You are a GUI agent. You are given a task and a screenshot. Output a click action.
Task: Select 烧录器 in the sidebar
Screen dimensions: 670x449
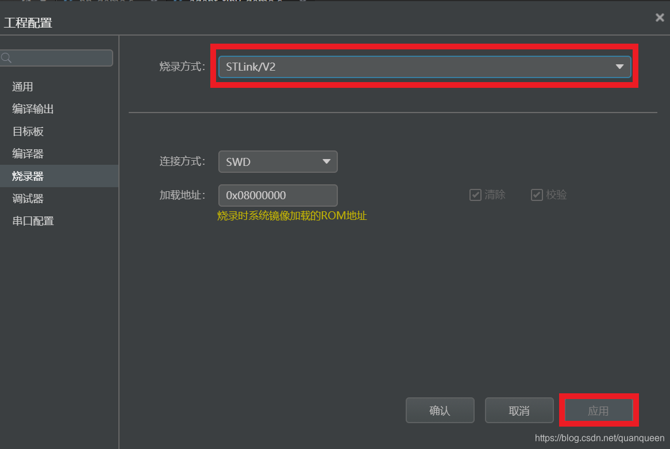pos(59,176)
